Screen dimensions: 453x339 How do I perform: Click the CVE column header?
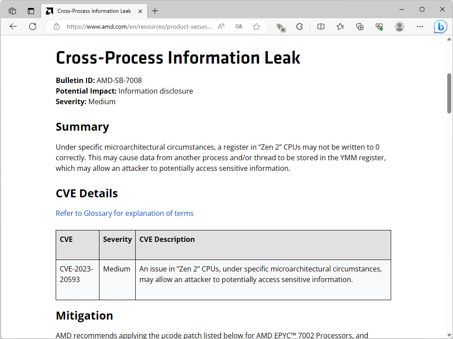click(77, 245)
